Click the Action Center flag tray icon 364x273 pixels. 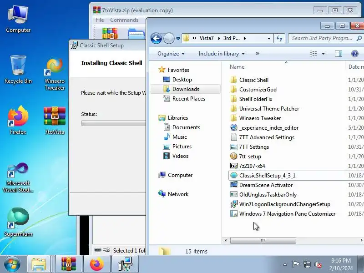(296, 264)
